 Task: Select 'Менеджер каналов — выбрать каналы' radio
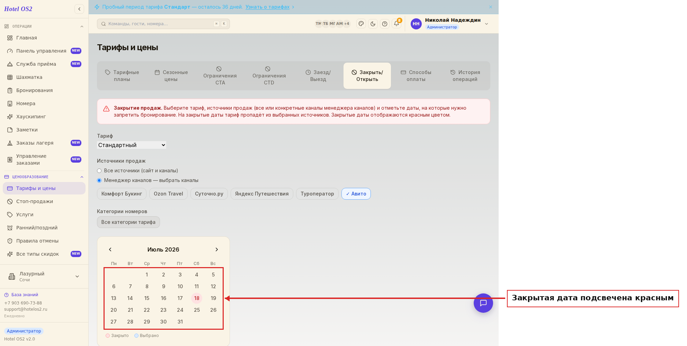99,180
